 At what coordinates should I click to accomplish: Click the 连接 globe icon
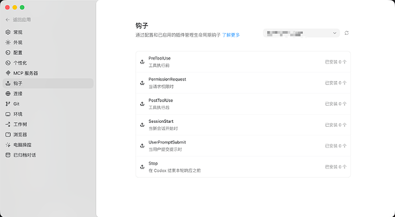tap(8, 94)
